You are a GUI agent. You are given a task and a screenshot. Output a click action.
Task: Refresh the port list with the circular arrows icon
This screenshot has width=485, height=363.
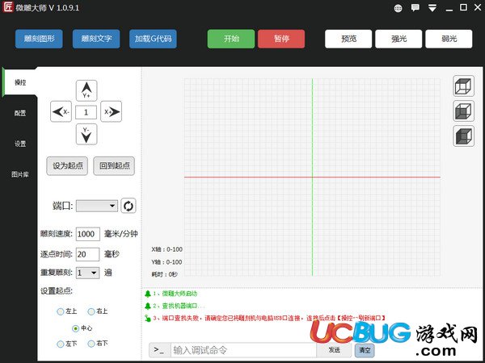129,206
